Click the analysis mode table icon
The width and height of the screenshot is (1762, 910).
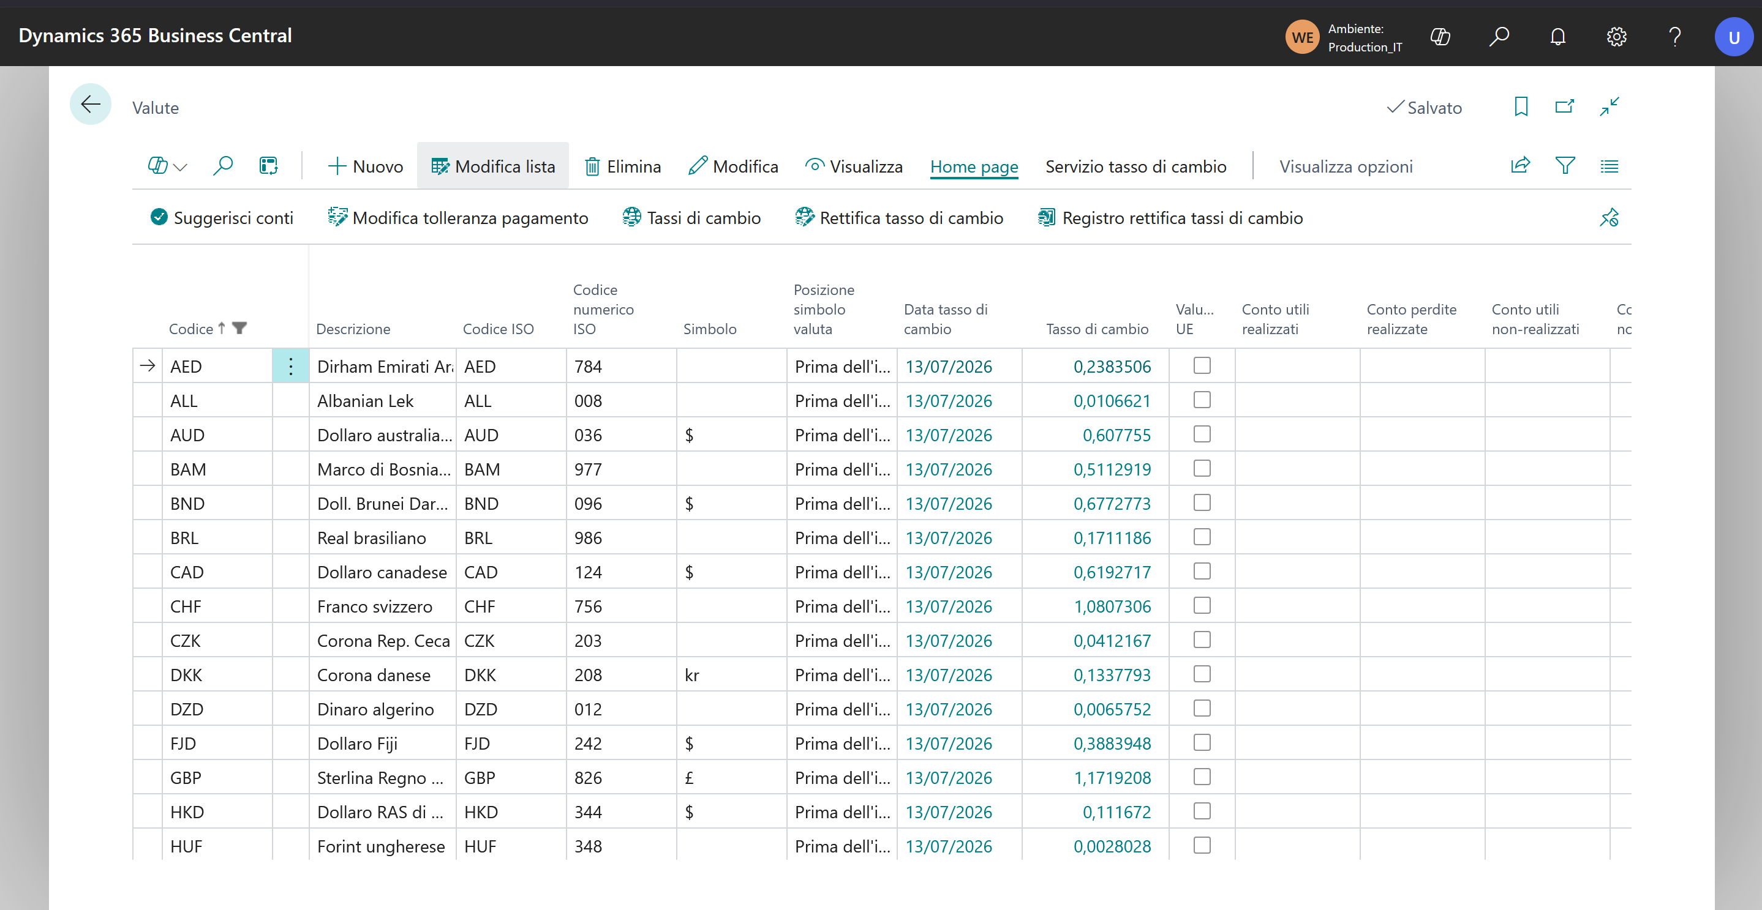pos(268,166)
